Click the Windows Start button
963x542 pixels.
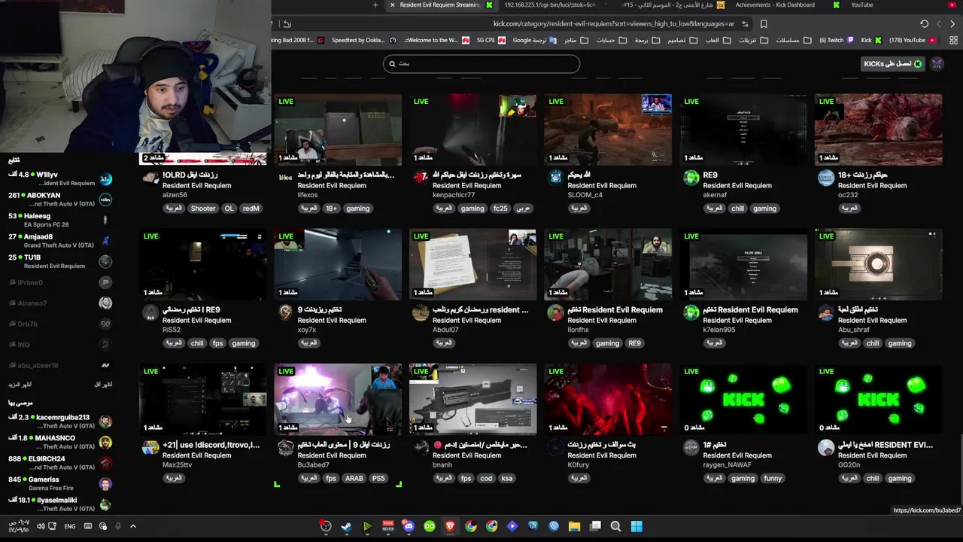pyautogui.click(x=636, y=526)
